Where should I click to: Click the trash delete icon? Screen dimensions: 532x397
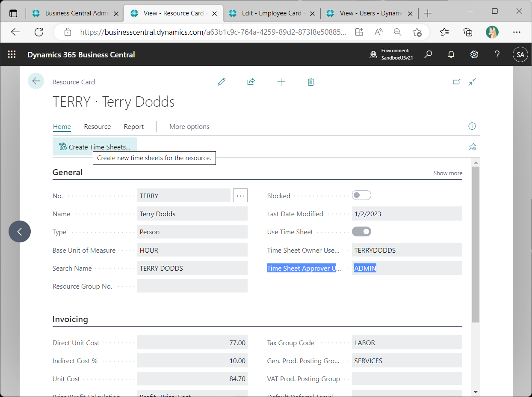(311, 82)
